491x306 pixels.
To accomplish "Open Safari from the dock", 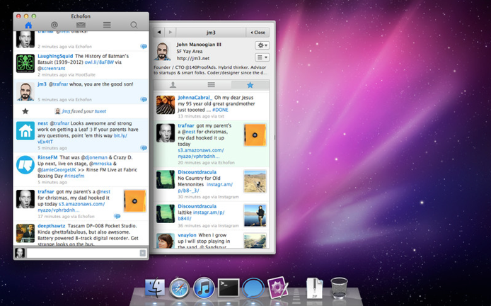I will (180, 288).
